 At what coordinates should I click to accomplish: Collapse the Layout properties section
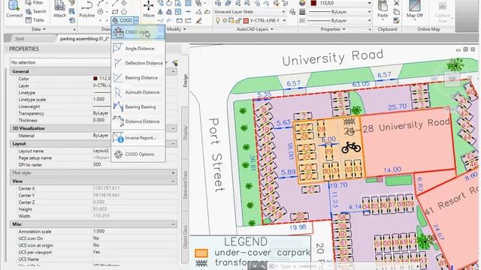point(173,143)
